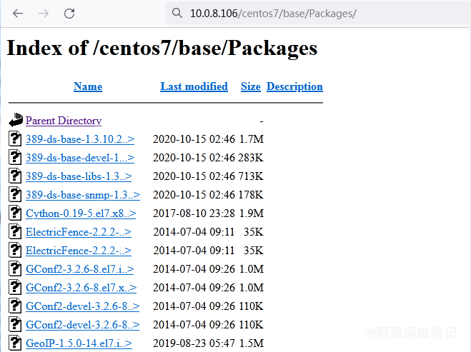Screen dimensions: 471x352
Task: Click the file icon beside 389-ds-base-1.3.10.2
Action: [15, 139]
